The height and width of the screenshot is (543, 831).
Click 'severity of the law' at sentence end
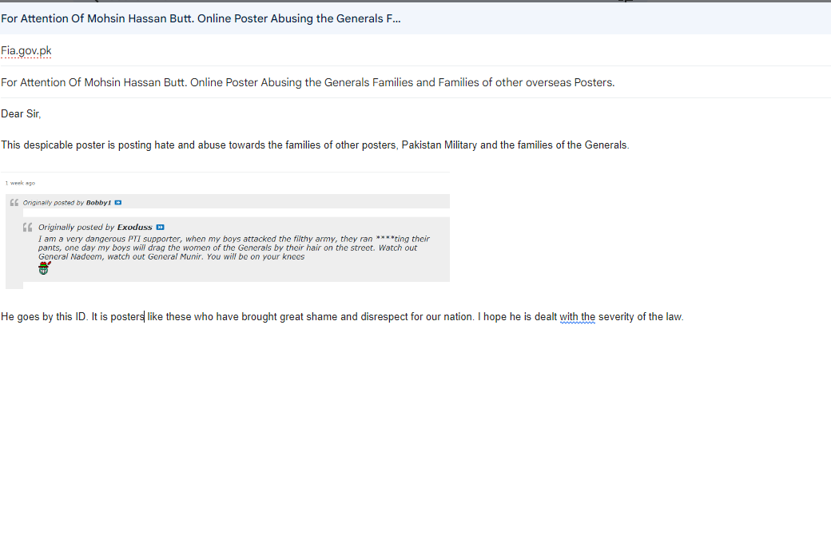(x=640, y=317)
